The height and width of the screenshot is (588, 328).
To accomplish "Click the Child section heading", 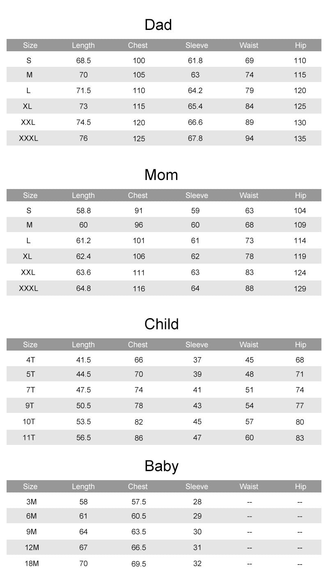I will click(x=161, y=324).
